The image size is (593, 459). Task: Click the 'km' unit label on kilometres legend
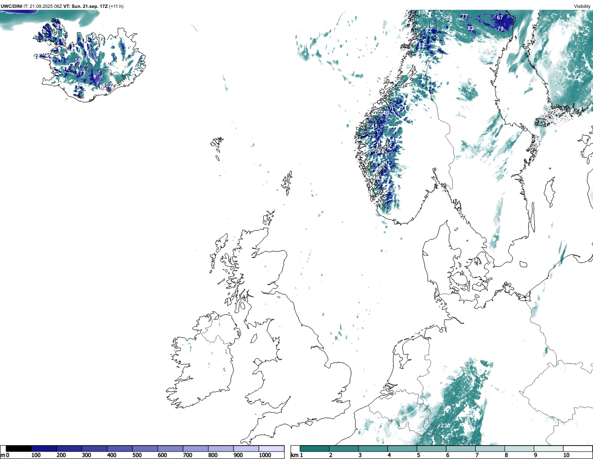click(294, 455)
